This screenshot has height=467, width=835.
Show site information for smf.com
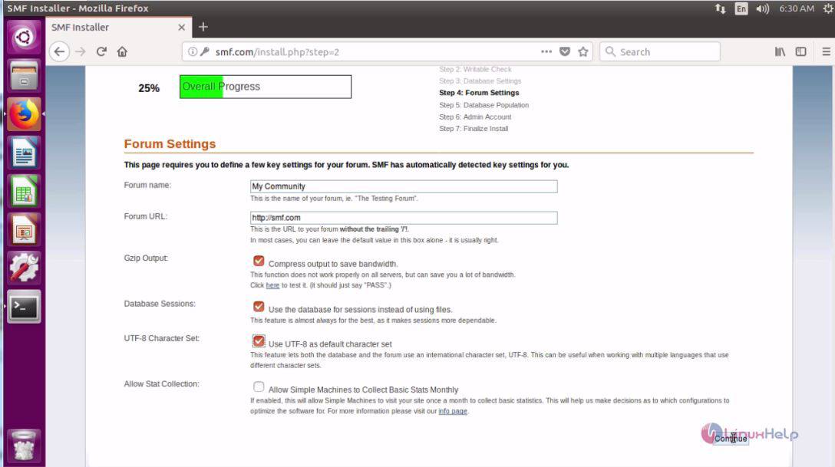point(192,51)
